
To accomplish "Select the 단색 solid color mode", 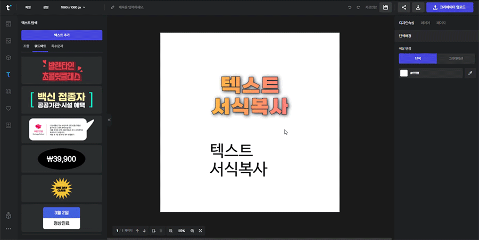I will coord(418,58).
